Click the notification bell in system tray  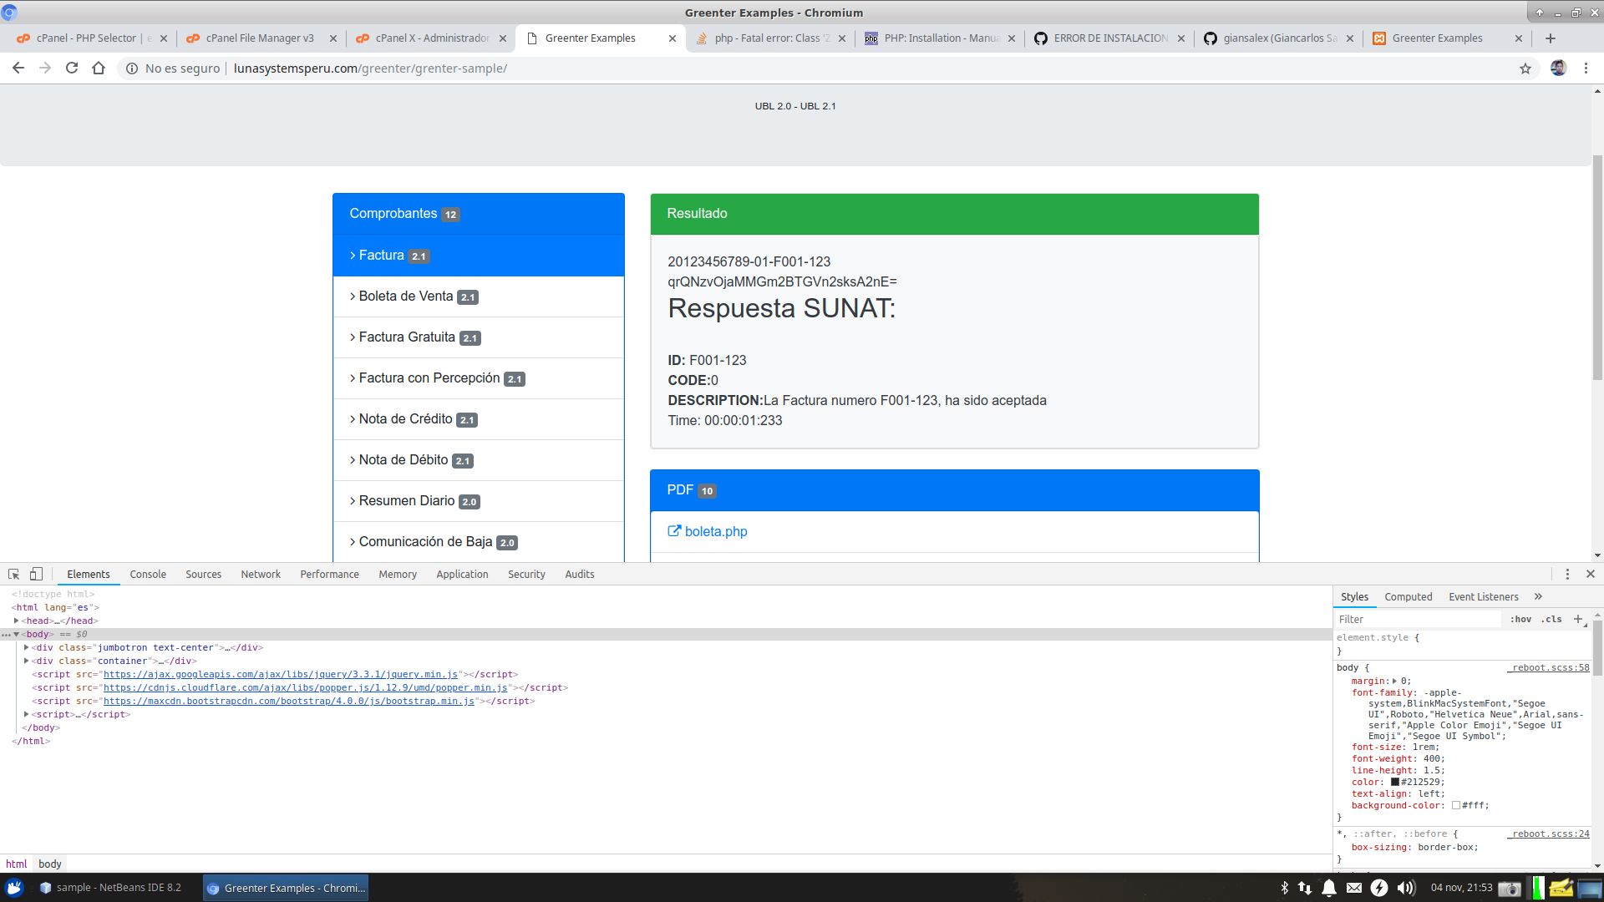click(x=1327, y=888)
